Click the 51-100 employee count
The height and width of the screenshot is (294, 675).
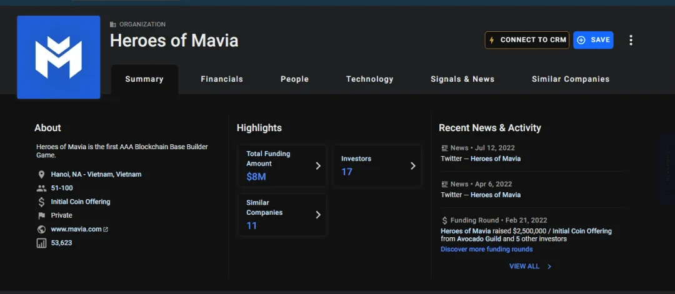[62, 188]
